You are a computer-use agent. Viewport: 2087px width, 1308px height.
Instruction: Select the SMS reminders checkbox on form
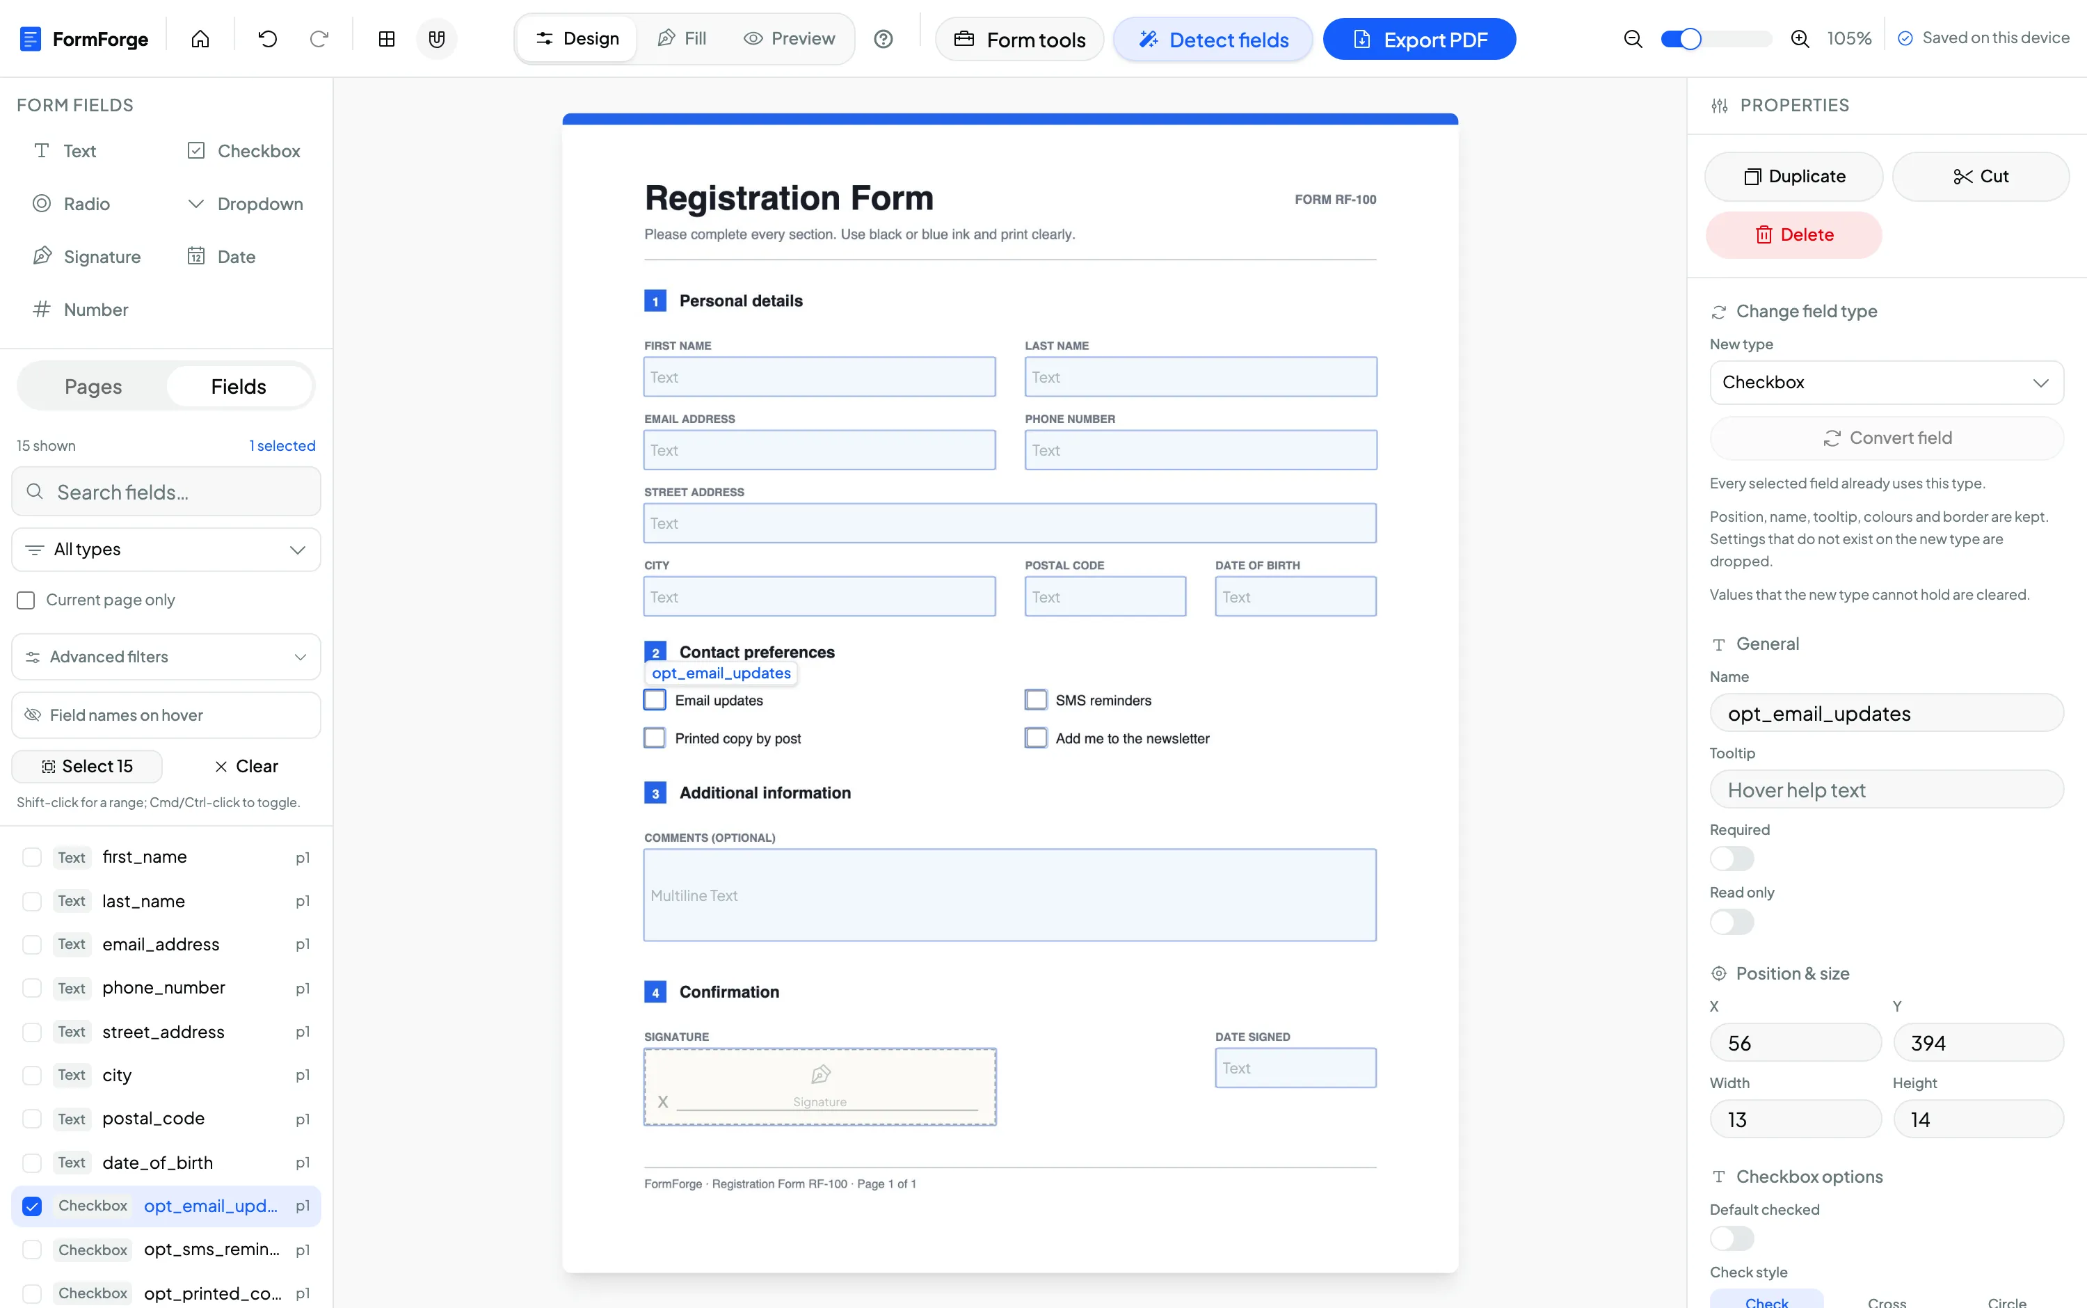coord(1035,700)
